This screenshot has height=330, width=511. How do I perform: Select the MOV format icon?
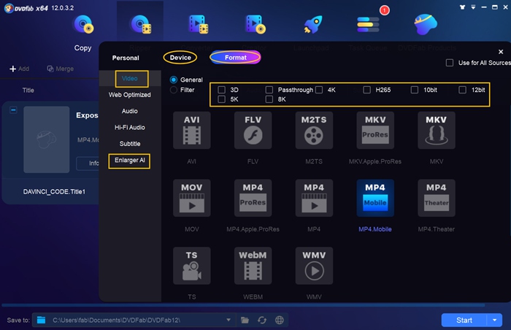pyautogui.click(x=191, y=198)
